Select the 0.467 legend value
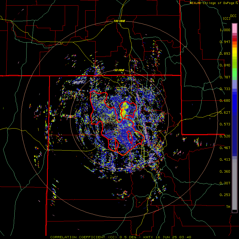This screenshot has height=239, width=239. pyautogui.click(x=225, y=148)
